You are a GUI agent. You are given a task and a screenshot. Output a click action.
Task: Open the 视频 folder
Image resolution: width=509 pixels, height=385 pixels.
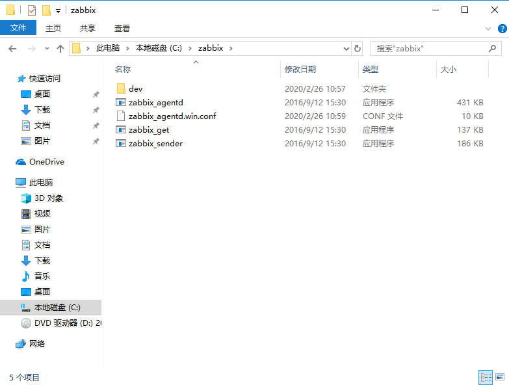point(42,213)
